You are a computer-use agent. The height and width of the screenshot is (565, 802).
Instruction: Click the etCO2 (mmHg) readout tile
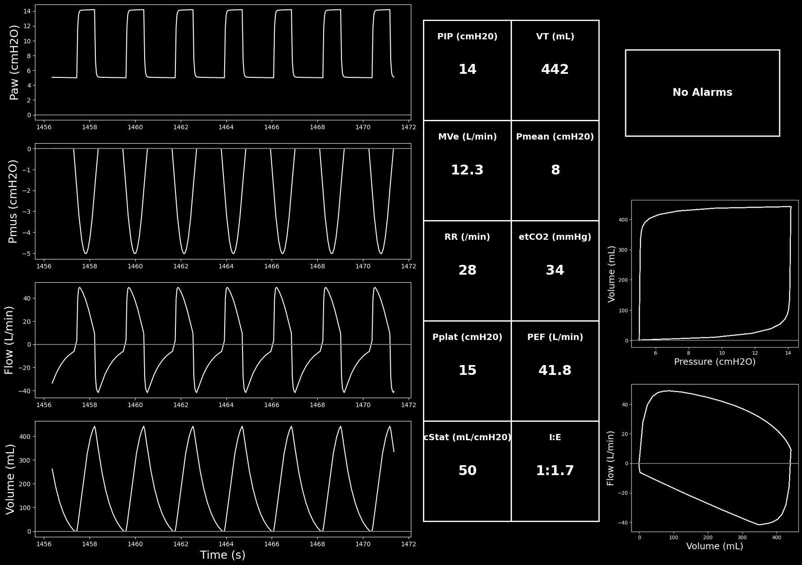[555, 271]
